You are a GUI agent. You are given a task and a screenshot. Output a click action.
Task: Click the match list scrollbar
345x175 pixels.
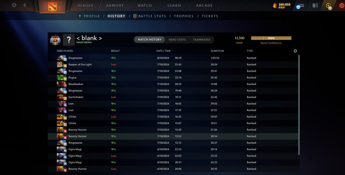[299, 105]
